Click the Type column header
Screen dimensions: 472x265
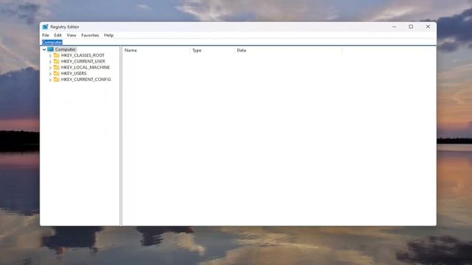[212, 50]
